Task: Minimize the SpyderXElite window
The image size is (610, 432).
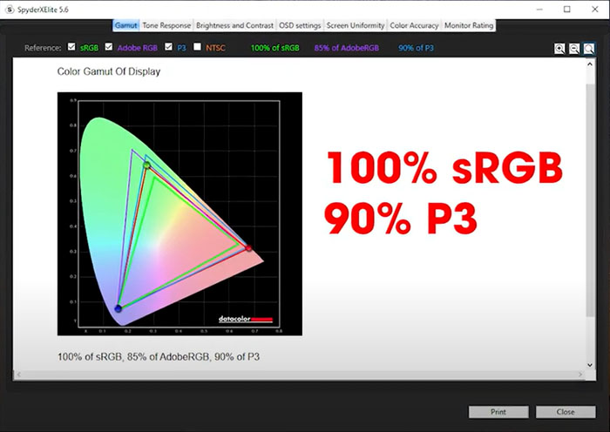Action: coord(539,10)
